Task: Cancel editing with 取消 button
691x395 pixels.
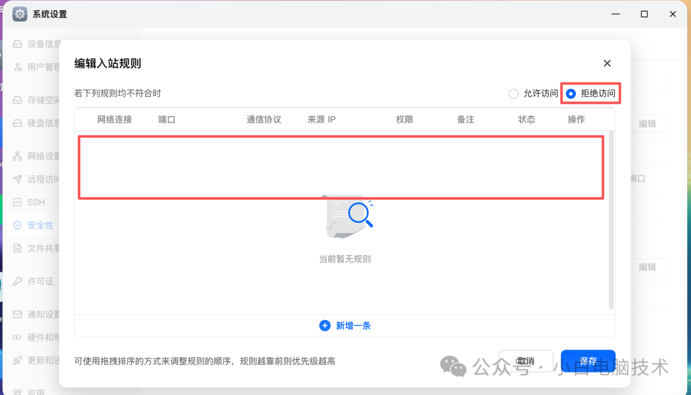Action: [526, 361]
